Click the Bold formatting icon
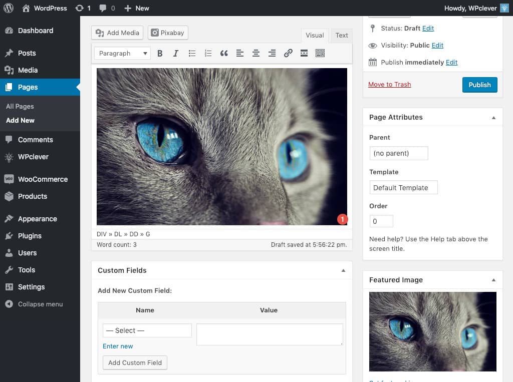This screenshot has height=382, width=513. tap(160, 53)
